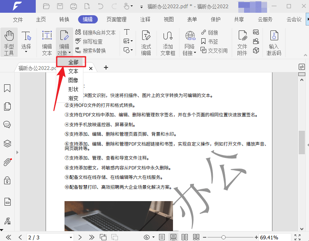Click the Edit Text (编辑文本) tool
This screenshot has height=241, width=309.
[47, 42]
